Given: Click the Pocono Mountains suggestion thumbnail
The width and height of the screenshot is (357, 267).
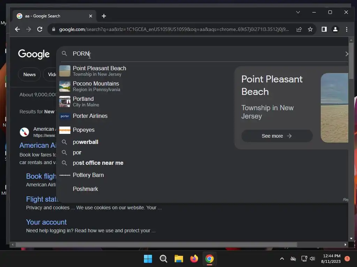Looking at the screenshot, I should point(65,86).
